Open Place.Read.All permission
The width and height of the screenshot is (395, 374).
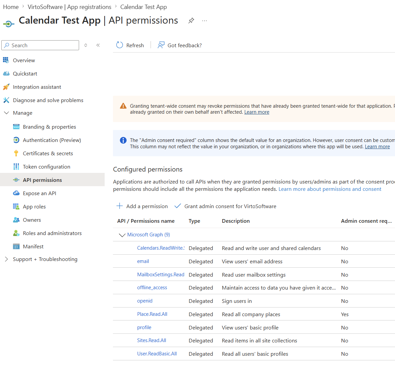152,314
